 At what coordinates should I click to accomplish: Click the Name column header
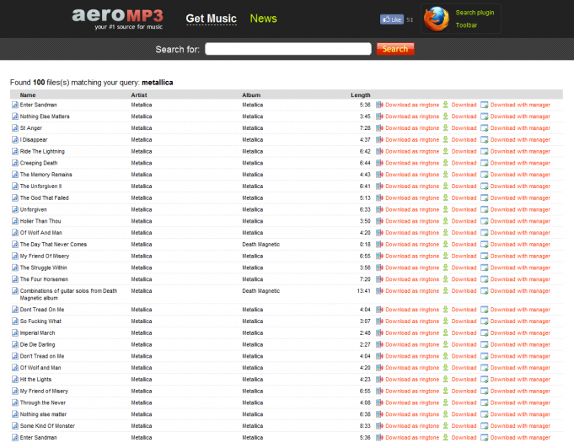point(28,95)
